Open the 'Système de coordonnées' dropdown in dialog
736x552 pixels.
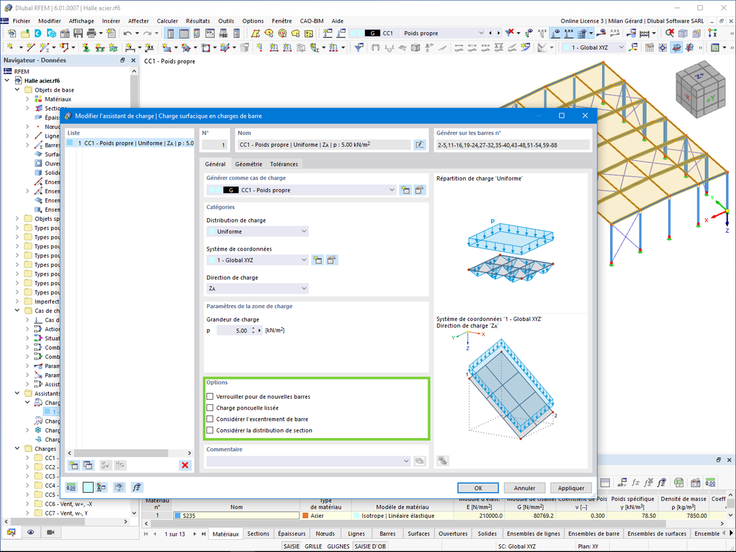(257, 260)
